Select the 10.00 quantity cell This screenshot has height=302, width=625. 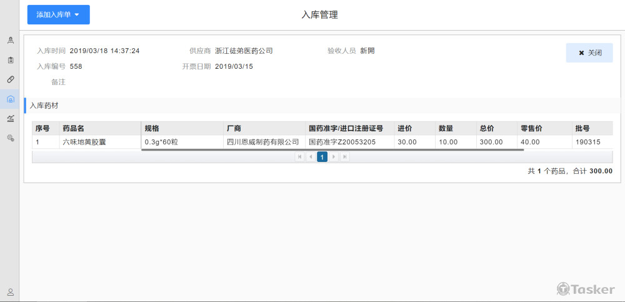tap(456, 142)
